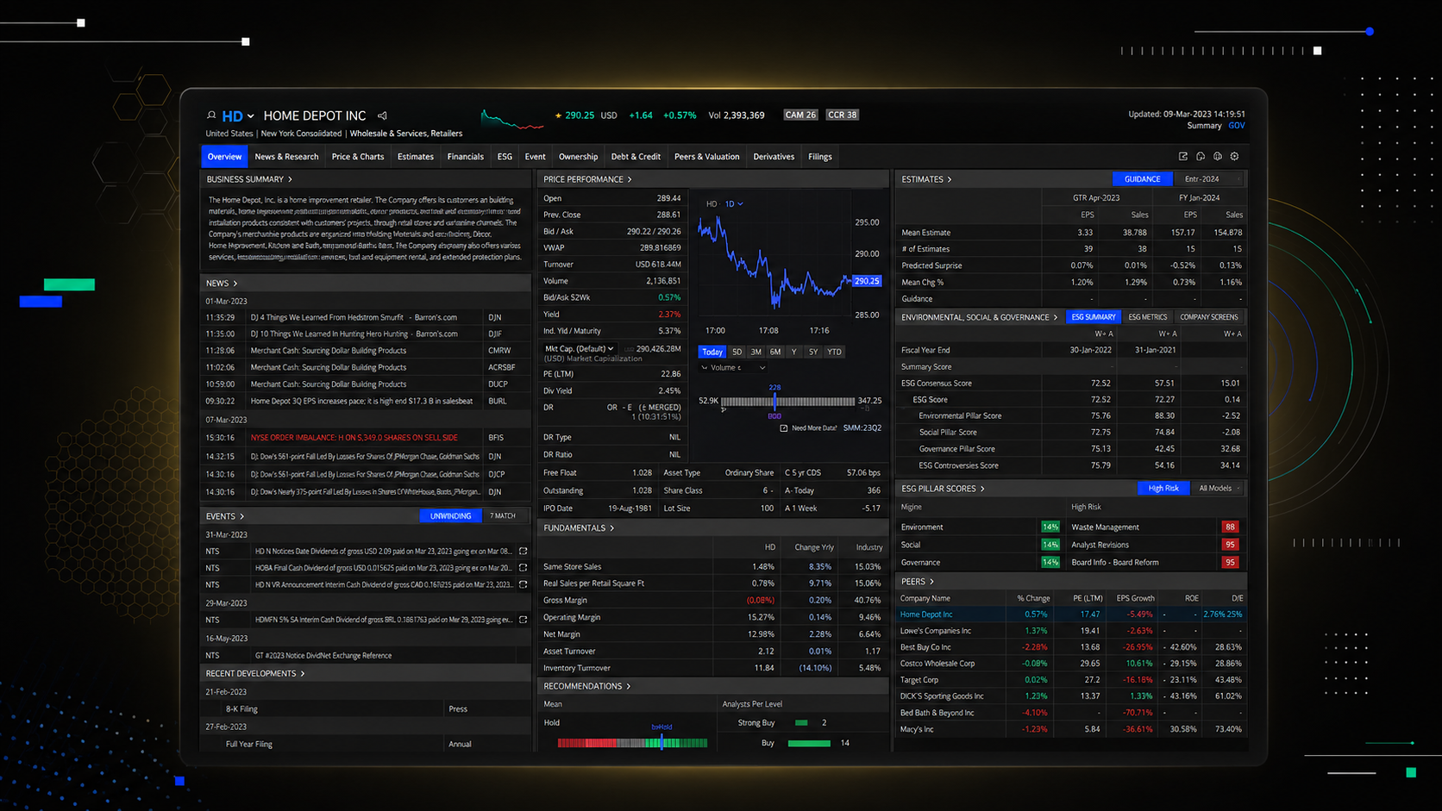1442x811 pixels.
Task: Open 'DJ 4 Things We Learned' news headline
Action: [354, 317]
